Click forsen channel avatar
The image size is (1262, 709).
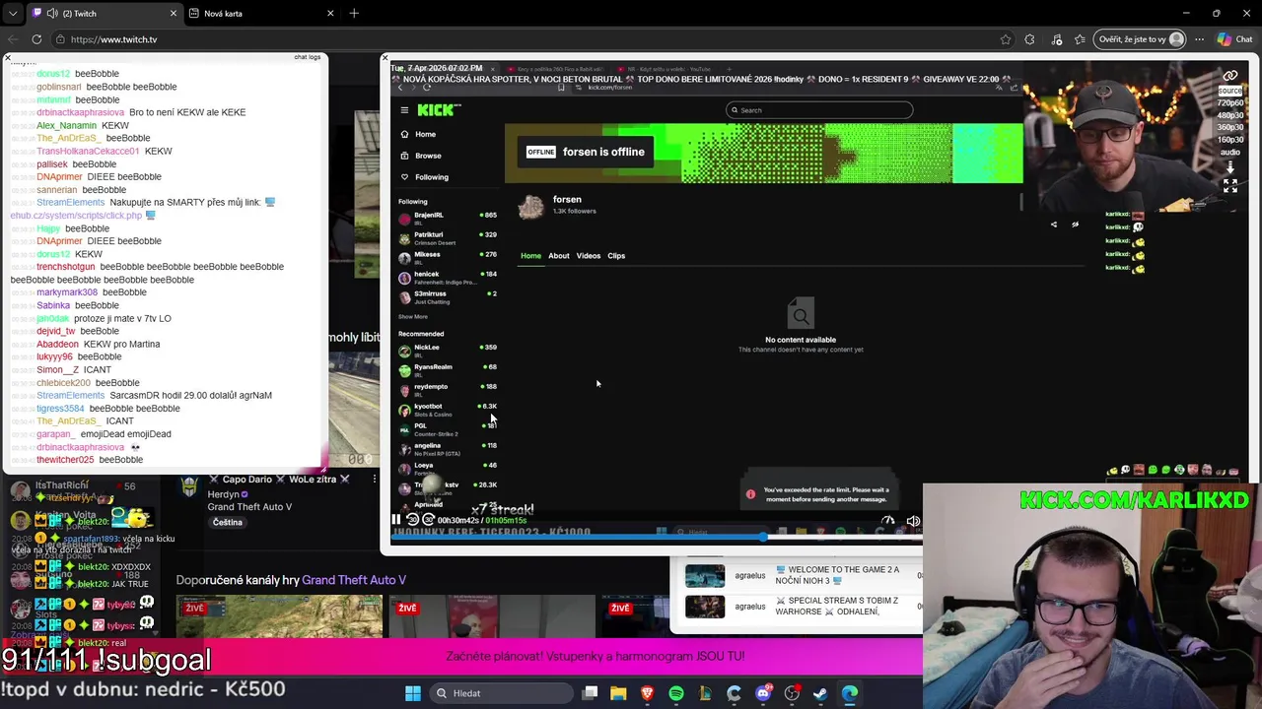pyautogui.click(x=531, y=206)
